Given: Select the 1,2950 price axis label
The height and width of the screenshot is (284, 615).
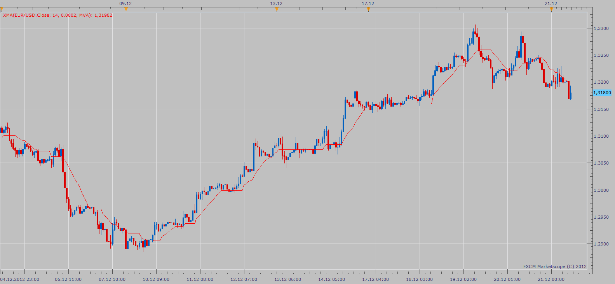Looking at the screenshot, I should click(601, 217).
